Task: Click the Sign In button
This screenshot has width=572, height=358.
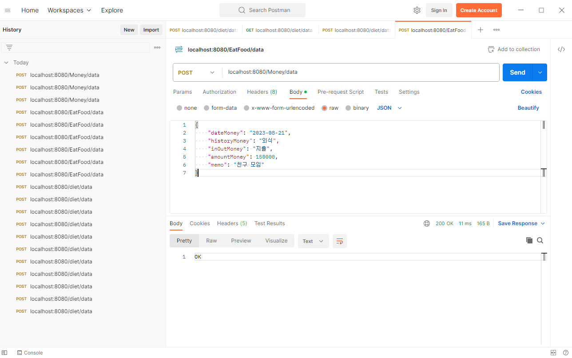Action: pyautogui.click(x=439, y=10)
